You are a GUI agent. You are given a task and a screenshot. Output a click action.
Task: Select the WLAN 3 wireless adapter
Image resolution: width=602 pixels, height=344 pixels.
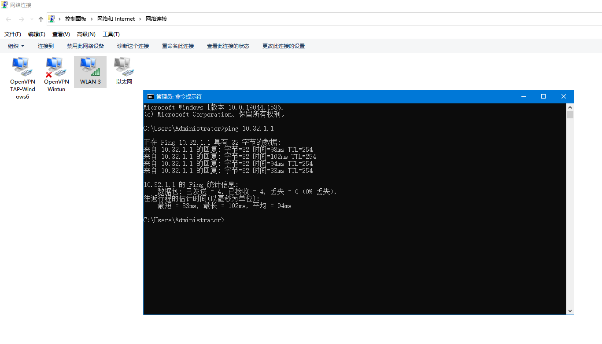click(90, 71)
